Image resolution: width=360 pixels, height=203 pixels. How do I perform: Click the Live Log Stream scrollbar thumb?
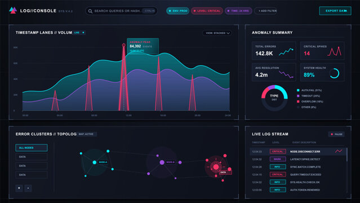tap(346, 155)
